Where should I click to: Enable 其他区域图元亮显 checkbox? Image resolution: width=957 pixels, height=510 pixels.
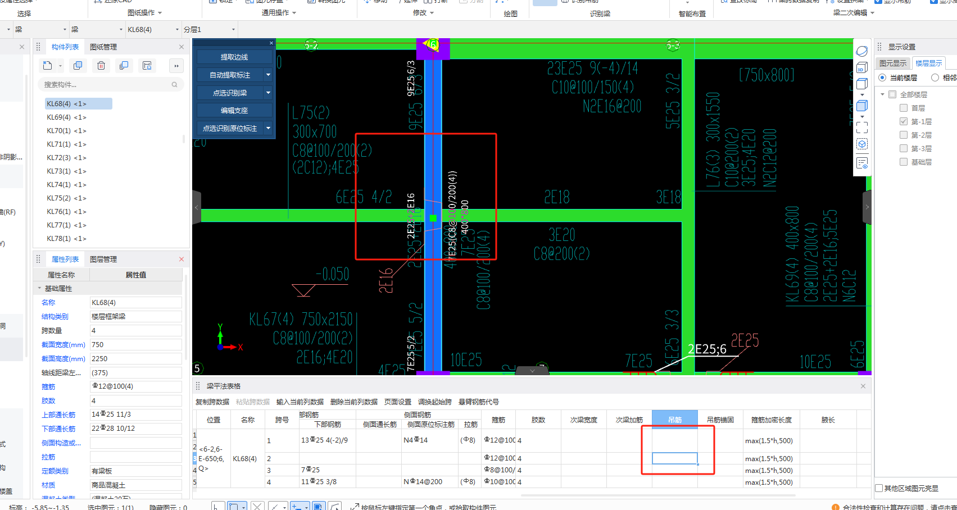(x=879, y=488)
